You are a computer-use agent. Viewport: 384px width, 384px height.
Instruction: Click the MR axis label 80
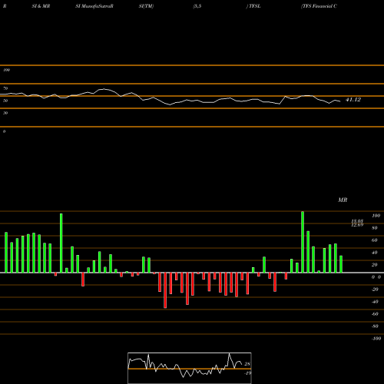pyautogui.click(x=375, y=228)
